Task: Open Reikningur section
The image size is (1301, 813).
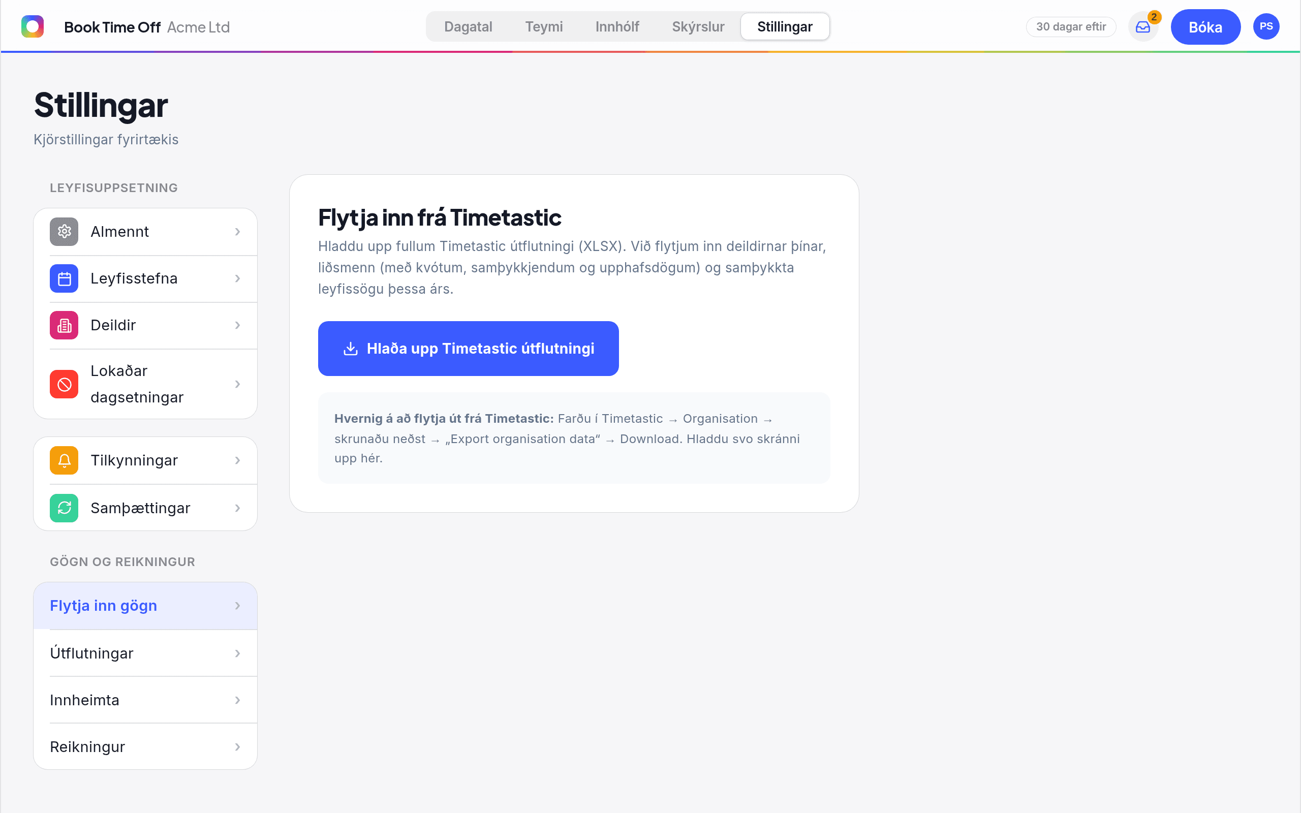Action: tap(145, 747)
